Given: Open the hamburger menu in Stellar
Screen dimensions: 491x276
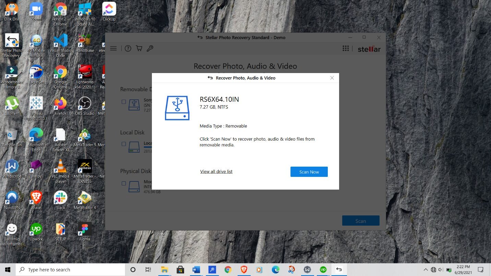Looking at the screenshot, I should tap(113, 48).
